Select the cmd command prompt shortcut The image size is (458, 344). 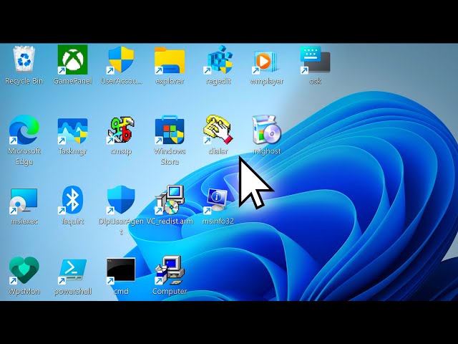[x=121, y=271]
